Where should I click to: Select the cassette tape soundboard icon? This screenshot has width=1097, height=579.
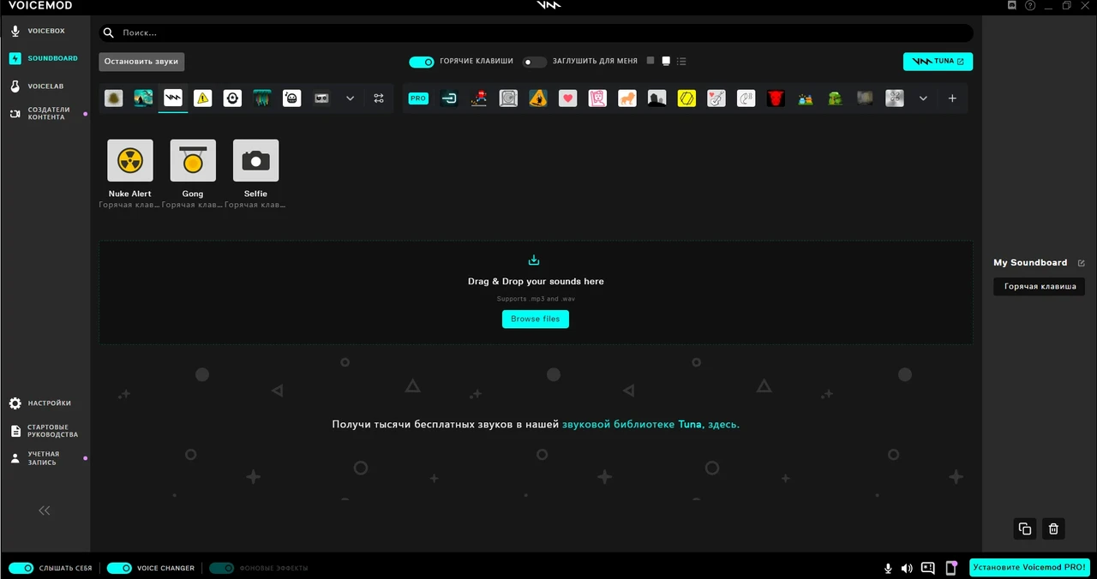pos(321,98)
